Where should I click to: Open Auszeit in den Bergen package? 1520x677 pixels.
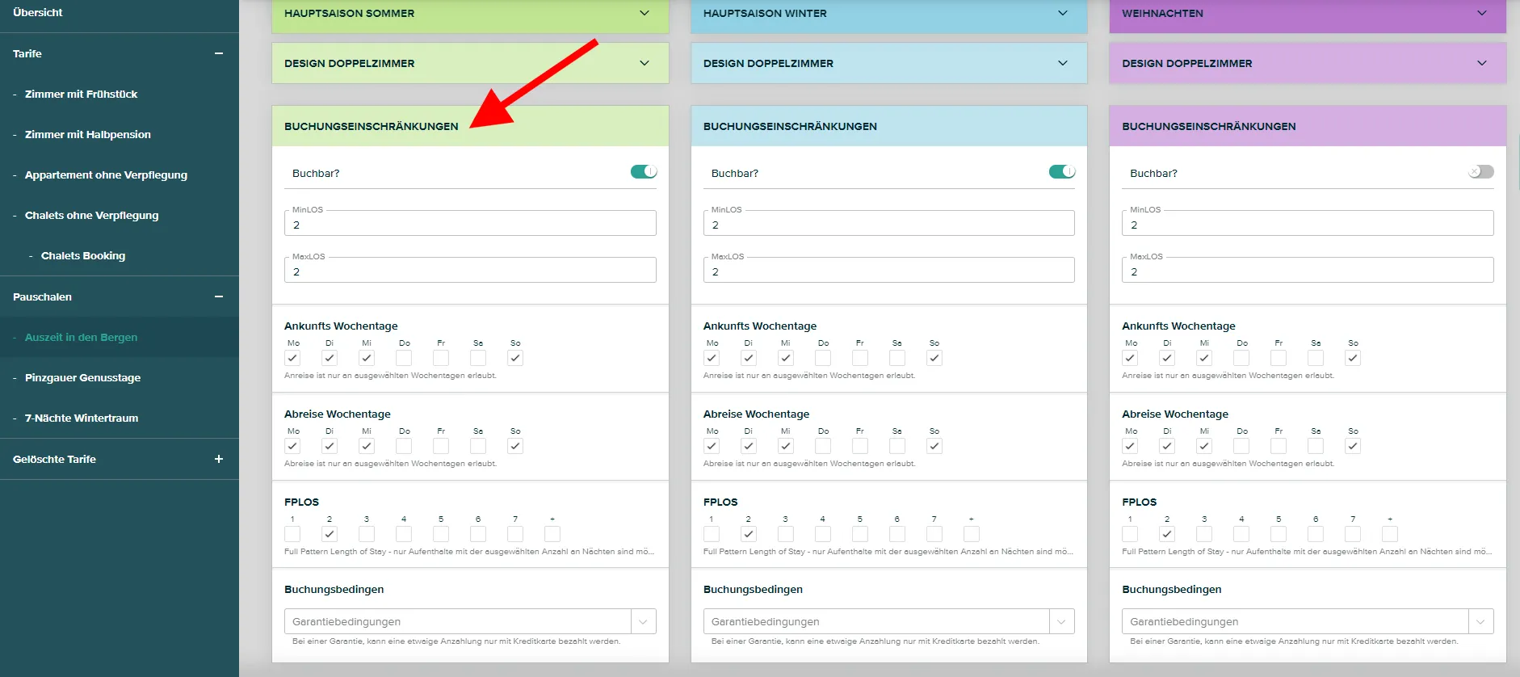(x=81, y=337)
